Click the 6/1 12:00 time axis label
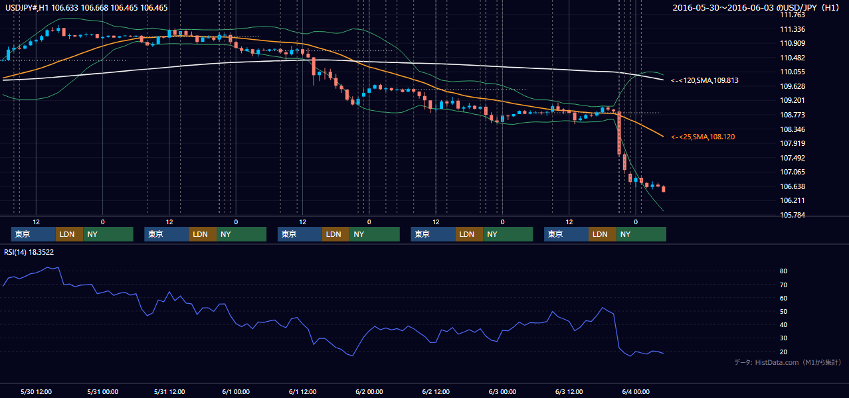 coord(302,391)
